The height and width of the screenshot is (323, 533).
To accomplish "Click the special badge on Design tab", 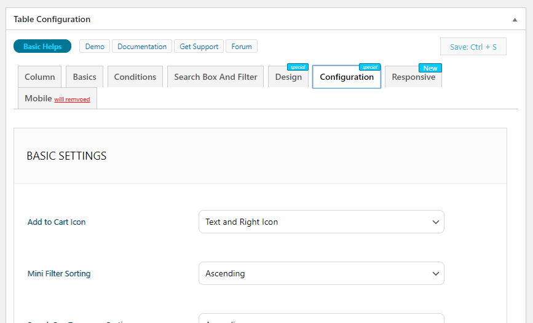I will [x=298, y=67].
